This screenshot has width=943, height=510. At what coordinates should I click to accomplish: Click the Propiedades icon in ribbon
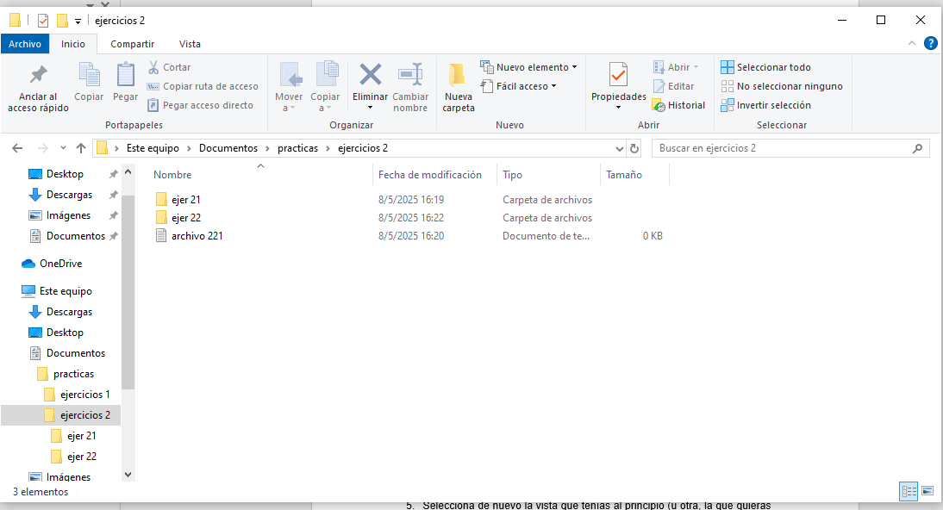(618, 76)
